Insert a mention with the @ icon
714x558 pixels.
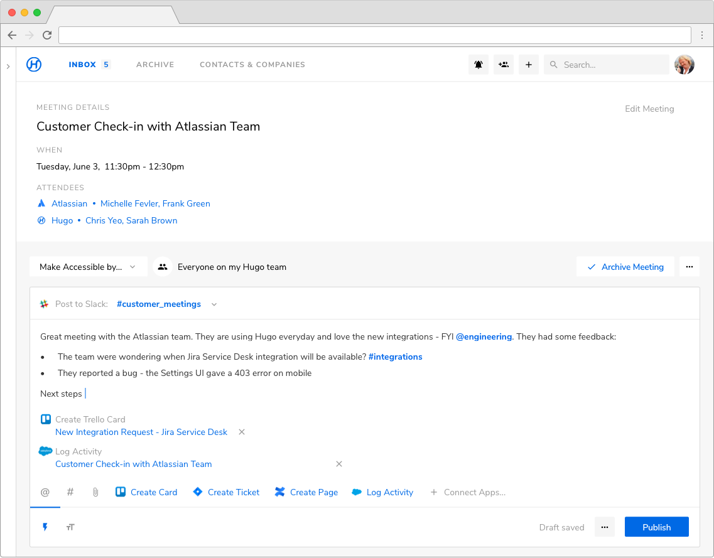click(x=45, y=492)
